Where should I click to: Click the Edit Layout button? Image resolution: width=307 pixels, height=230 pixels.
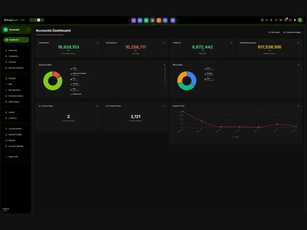pos(274,33)
